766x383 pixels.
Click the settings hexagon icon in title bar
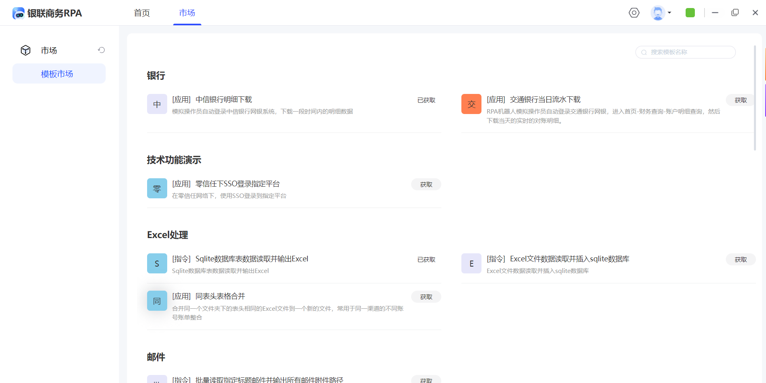634,13
